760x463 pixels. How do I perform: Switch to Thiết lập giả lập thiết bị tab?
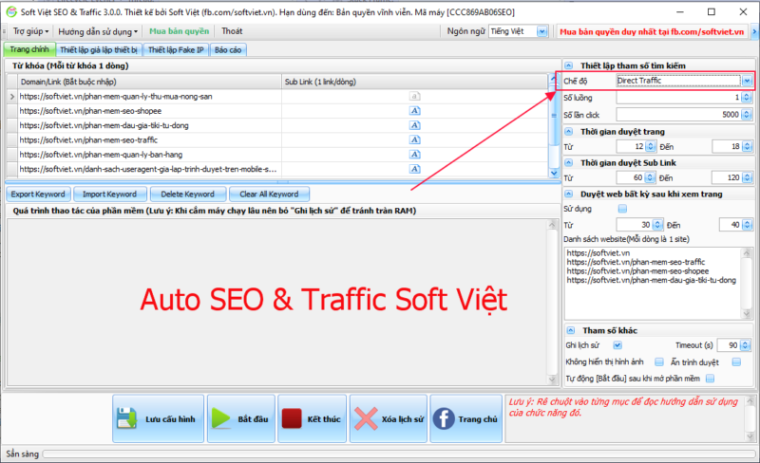pyautogui.click(x=99, y=50)
